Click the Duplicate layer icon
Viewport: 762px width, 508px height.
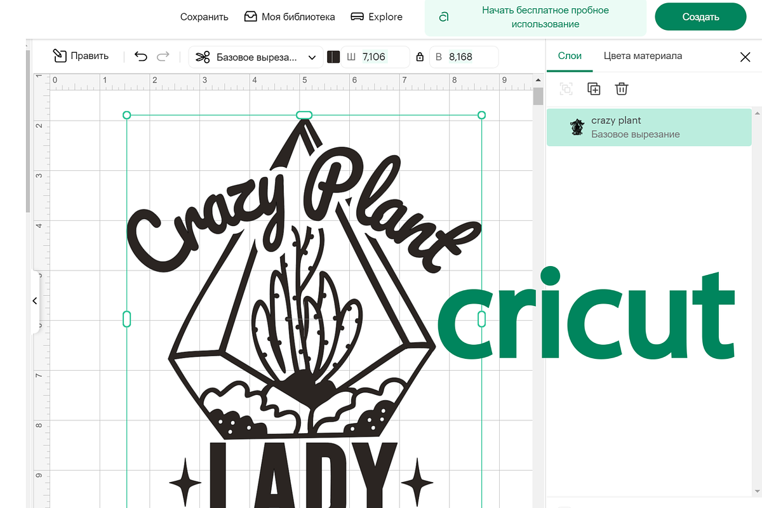[594, 89]
